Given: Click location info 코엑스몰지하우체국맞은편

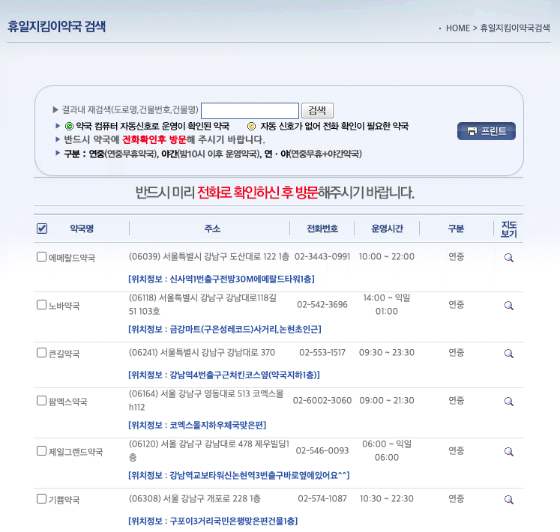Looking at the screenshot, I should pos(197,426).
